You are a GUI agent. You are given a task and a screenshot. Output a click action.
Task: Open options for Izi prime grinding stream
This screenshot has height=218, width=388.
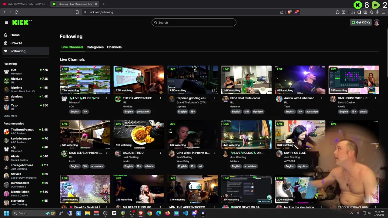pyautogui.click(x=214, y=98)
